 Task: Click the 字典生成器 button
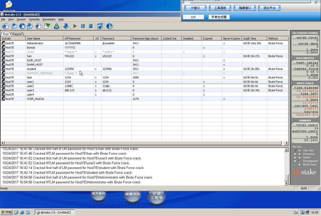point(219,17)
